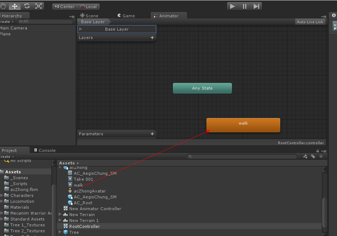Select the Hand tool
Screen dimensions: 337x236
pos(3,6)
